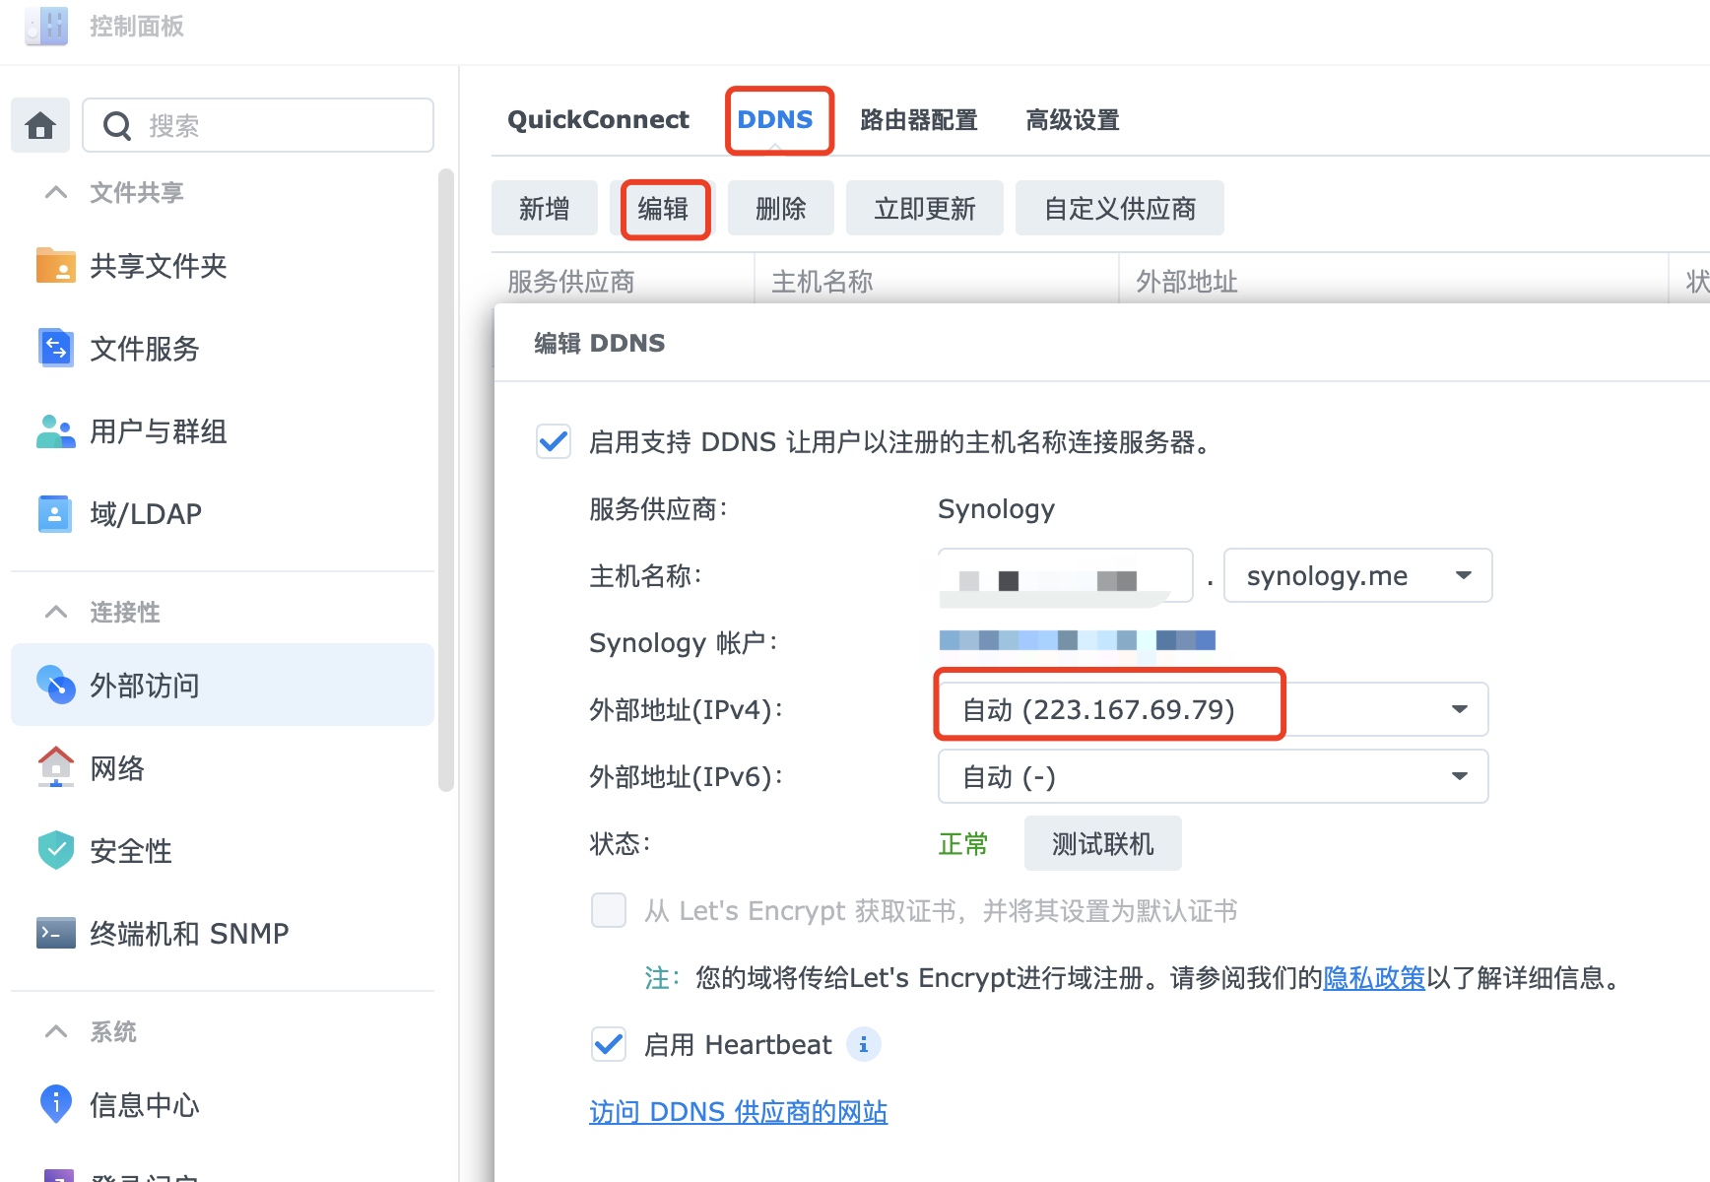Go to the Control Panel home icon
This screenshot has width=1710, height=1182.
(40, 125)
